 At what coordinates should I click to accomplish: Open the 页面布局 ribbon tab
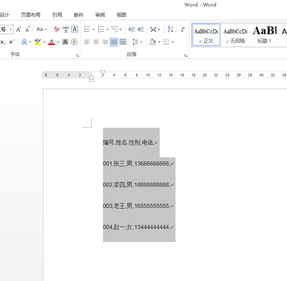[30, 15]
